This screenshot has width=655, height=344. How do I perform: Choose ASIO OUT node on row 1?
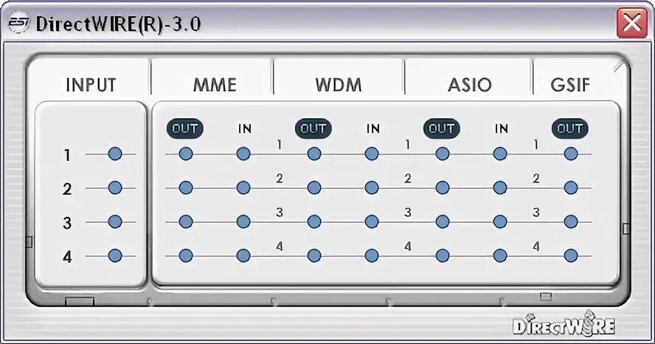(x=443, y=154)
